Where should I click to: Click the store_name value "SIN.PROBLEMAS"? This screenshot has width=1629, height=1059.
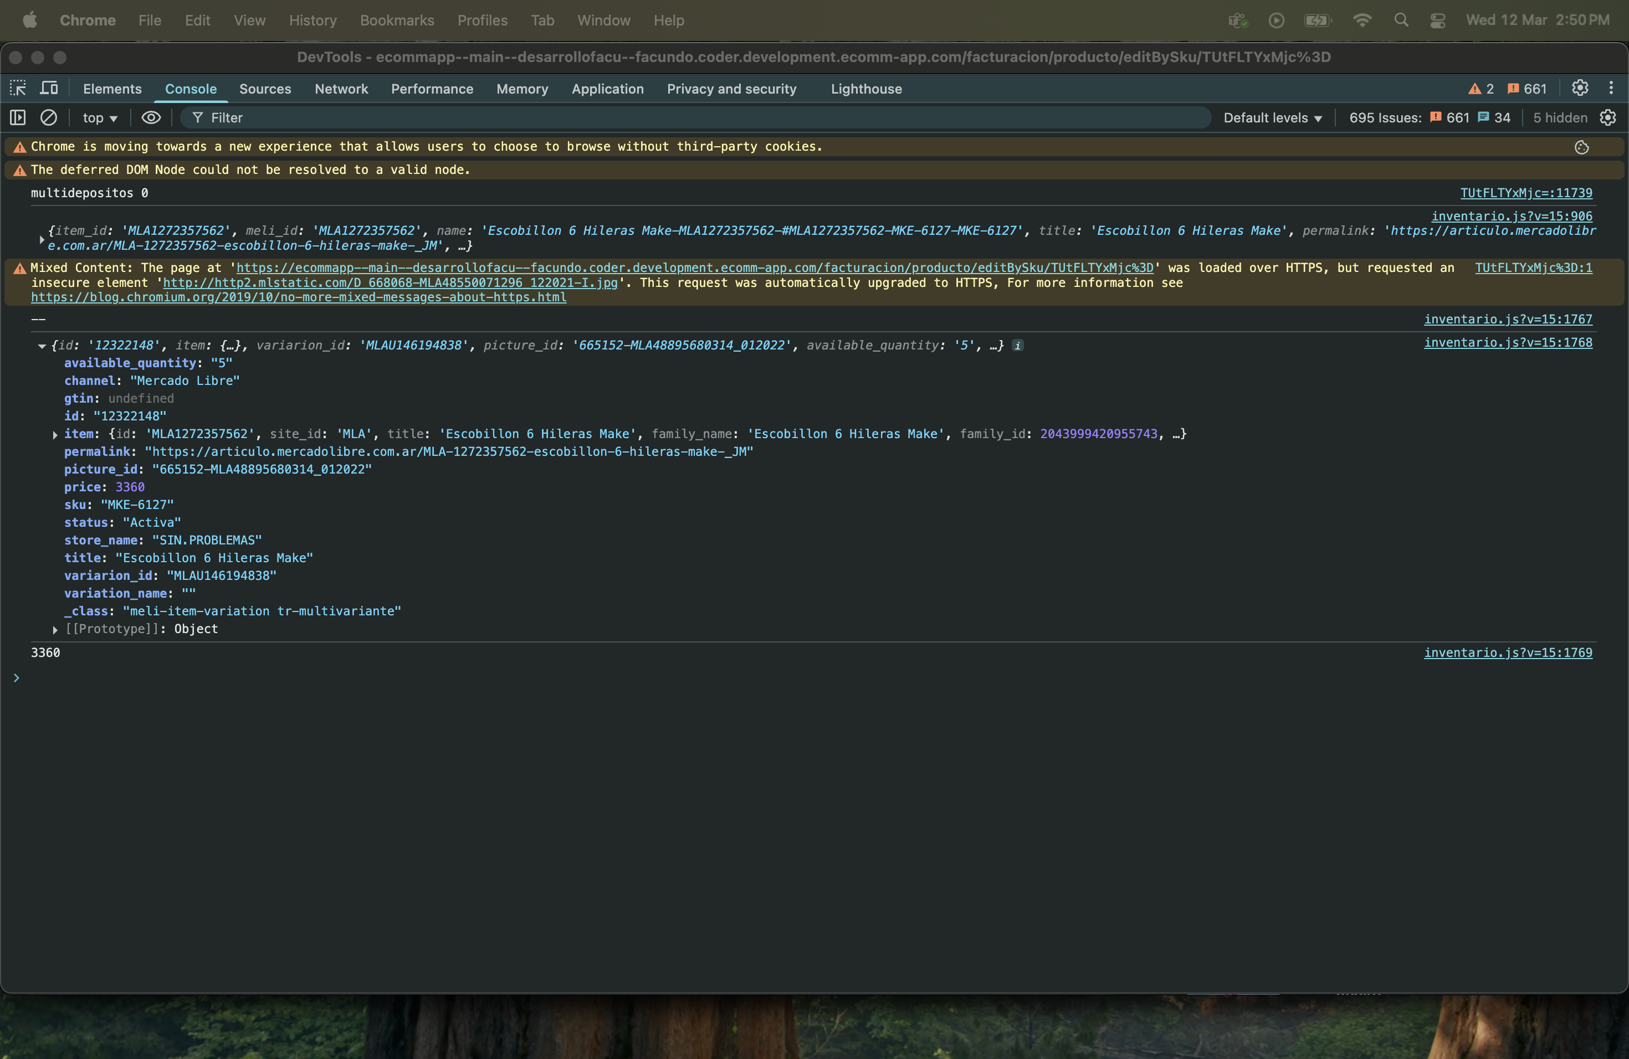point(207,541)
